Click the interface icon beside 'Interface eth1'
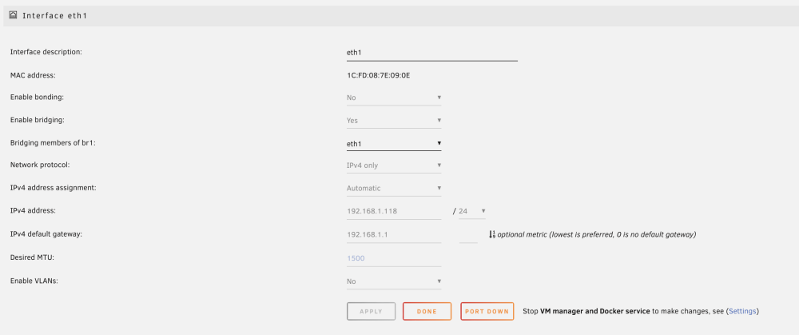799x335 pixels. click(14, 15)
